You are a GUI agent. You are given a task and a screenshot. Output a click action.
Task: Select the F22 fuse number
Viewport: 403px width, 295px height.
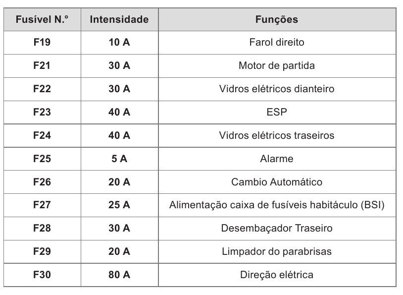(x=42, y=89)
